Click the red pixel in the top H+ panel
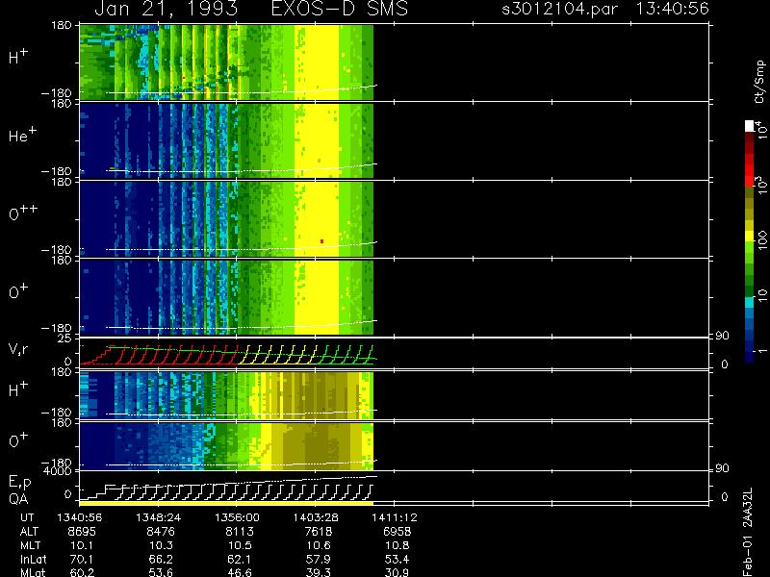This screenshot has height=577, width=770. 184,78
